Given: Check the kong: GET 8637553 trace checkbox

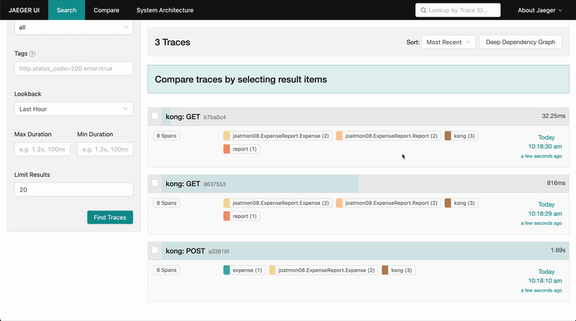Looking at the screenshot, I should 155,184.
